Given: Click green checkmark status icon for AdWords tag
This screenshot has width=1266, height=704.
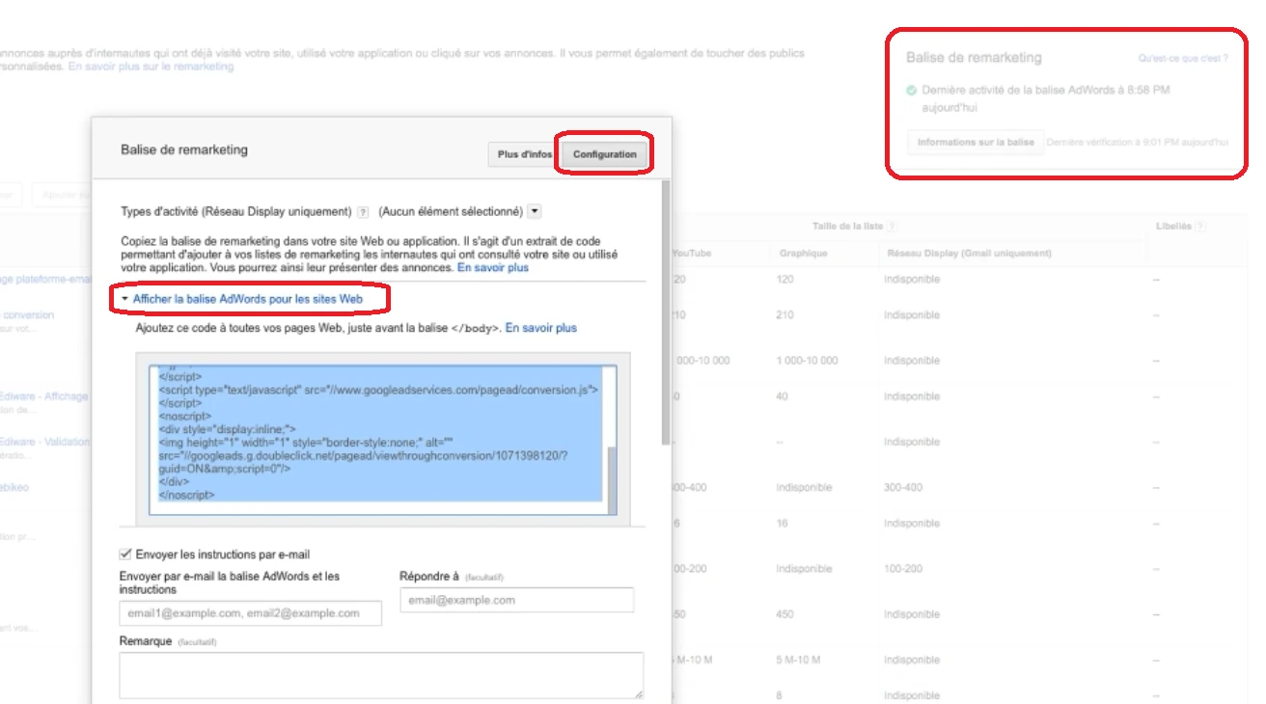Looking at the screenshot, I should (911, 91).
